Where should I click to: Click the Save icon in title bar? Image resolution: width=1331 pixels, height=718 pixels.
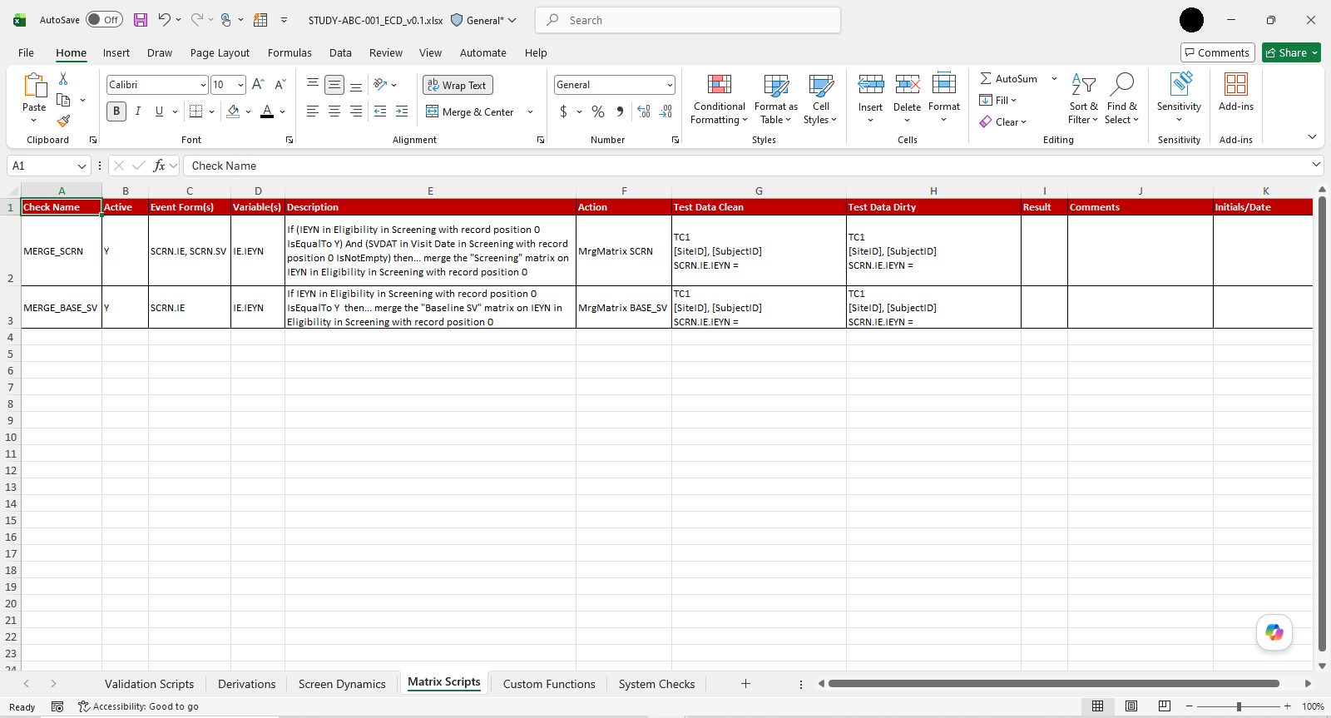(141, 20)
